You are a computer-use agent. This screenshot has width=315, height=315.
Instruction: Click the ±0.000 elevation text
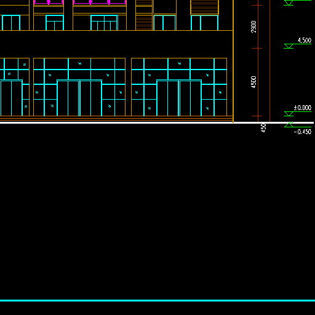[x=303, y=108]
